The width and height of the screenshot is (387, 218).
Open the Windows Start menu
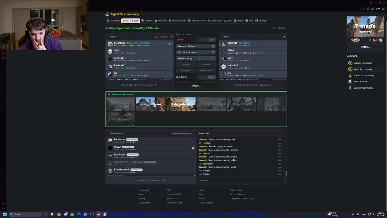[5, 214]
